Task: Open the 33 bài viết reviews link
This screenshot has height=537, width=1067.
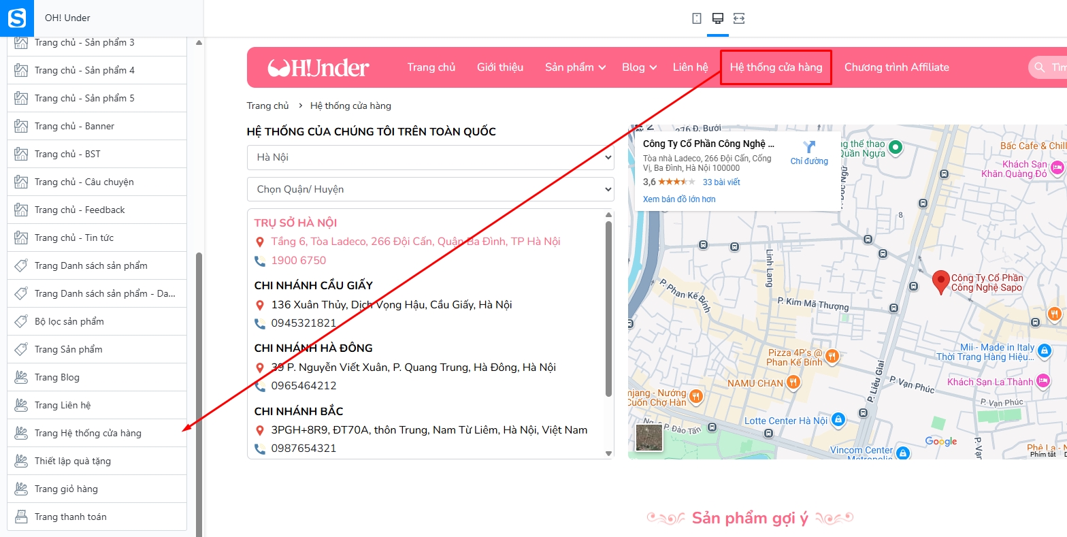Action: point(721,182)
